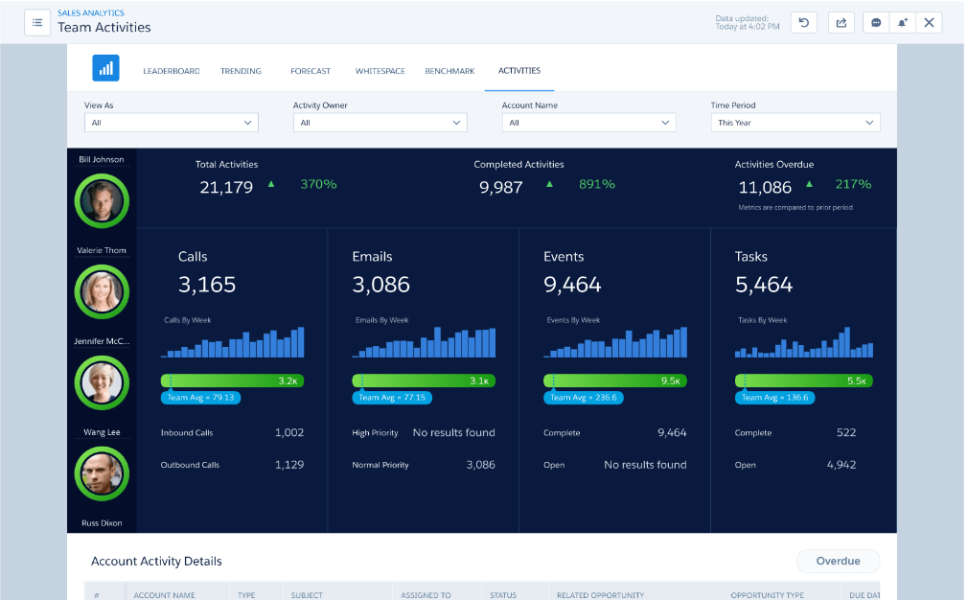Click the Calls green progress bar

(x=232, y=381)
